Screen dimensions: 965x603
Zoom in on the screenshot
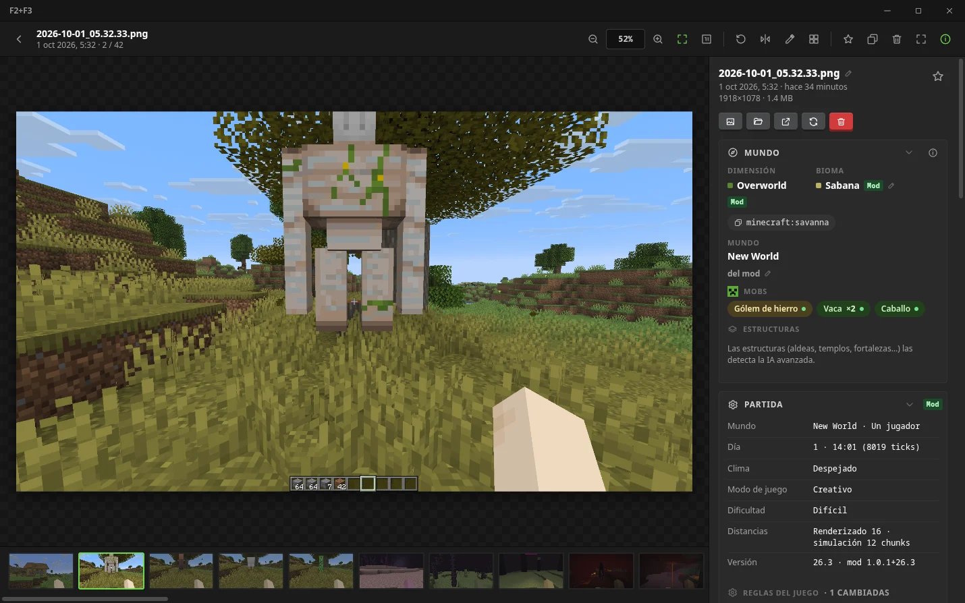658,39
